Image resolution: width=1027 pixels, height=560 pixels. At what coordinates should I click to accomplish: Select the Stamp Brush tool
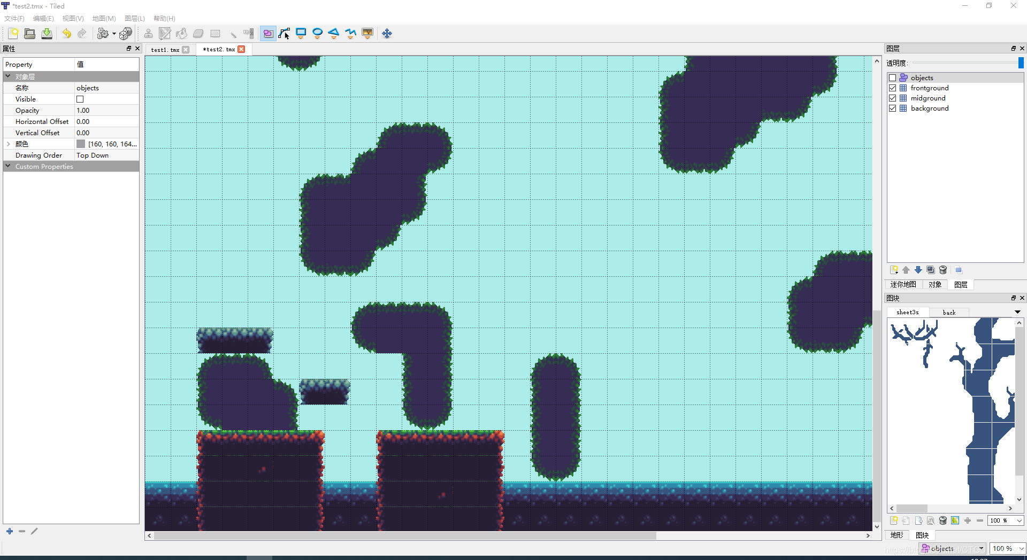(x=148, y=34)
